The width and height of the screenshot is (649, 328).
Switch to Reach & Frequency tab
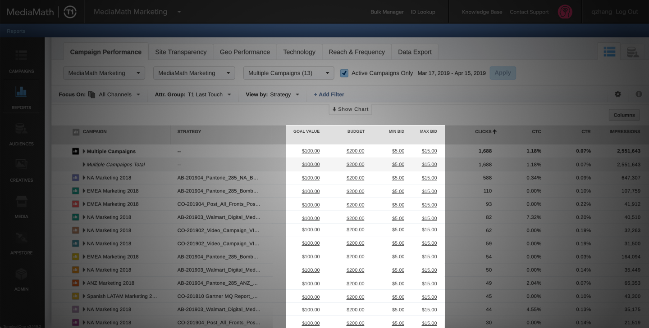tap(356, 52)
